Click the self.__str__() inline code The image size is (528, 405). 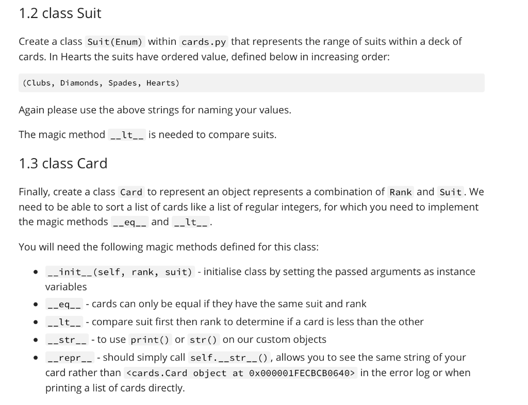pos(229,358)
